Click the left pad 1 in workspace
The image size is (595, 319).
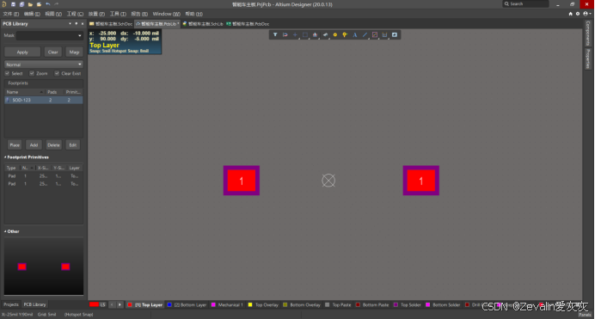coord(242,181)
